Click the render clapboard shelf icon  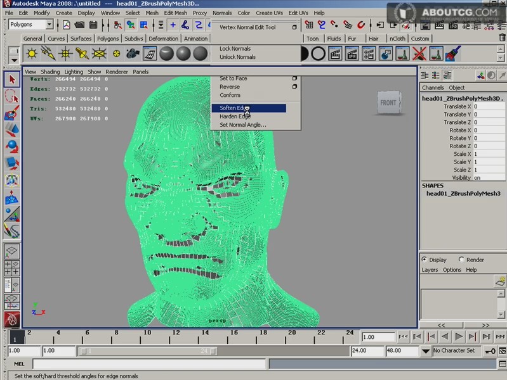coord(335,54)
